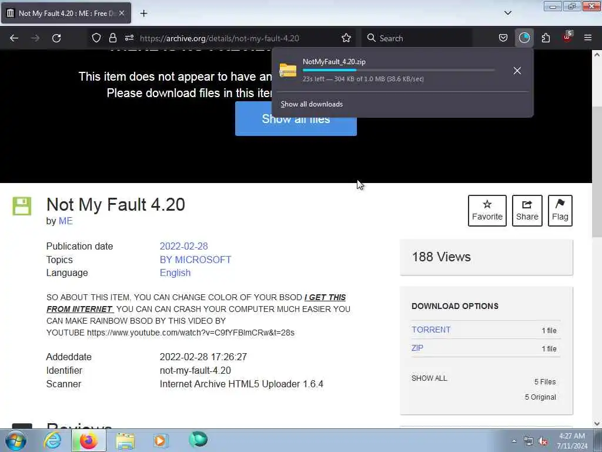
Task: Click the 188 Views box
Action: tap(486, 257)
